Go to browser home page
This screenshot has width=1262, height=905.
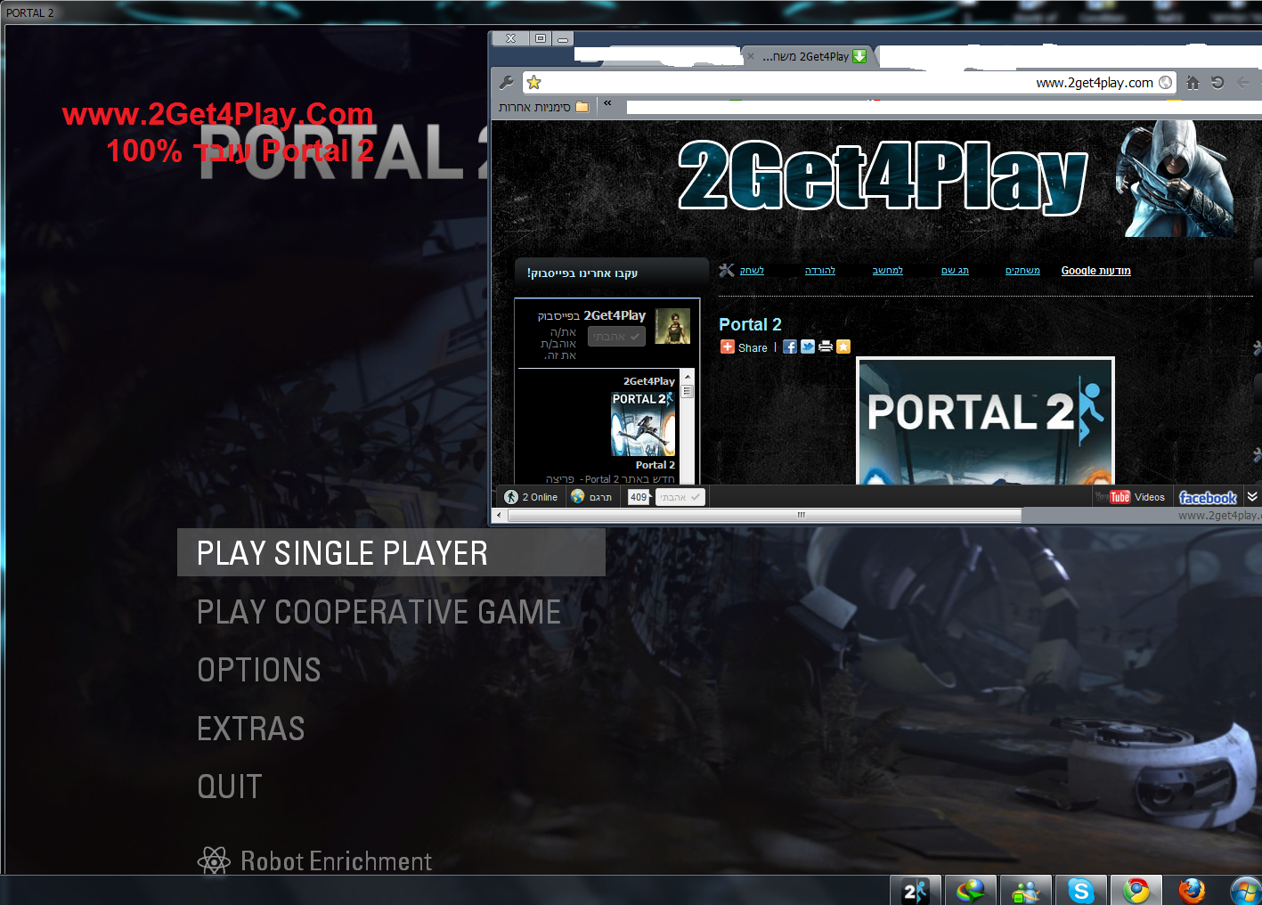(x=1193, y=82)
